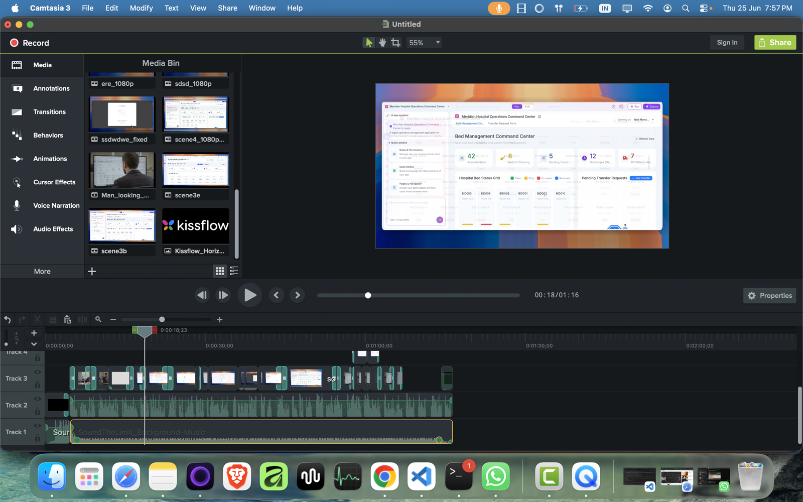Lock Track 1 with its padlock
The width and height of the screenshot is (803, 502).
pyautogui.click(x=37, y=438)
